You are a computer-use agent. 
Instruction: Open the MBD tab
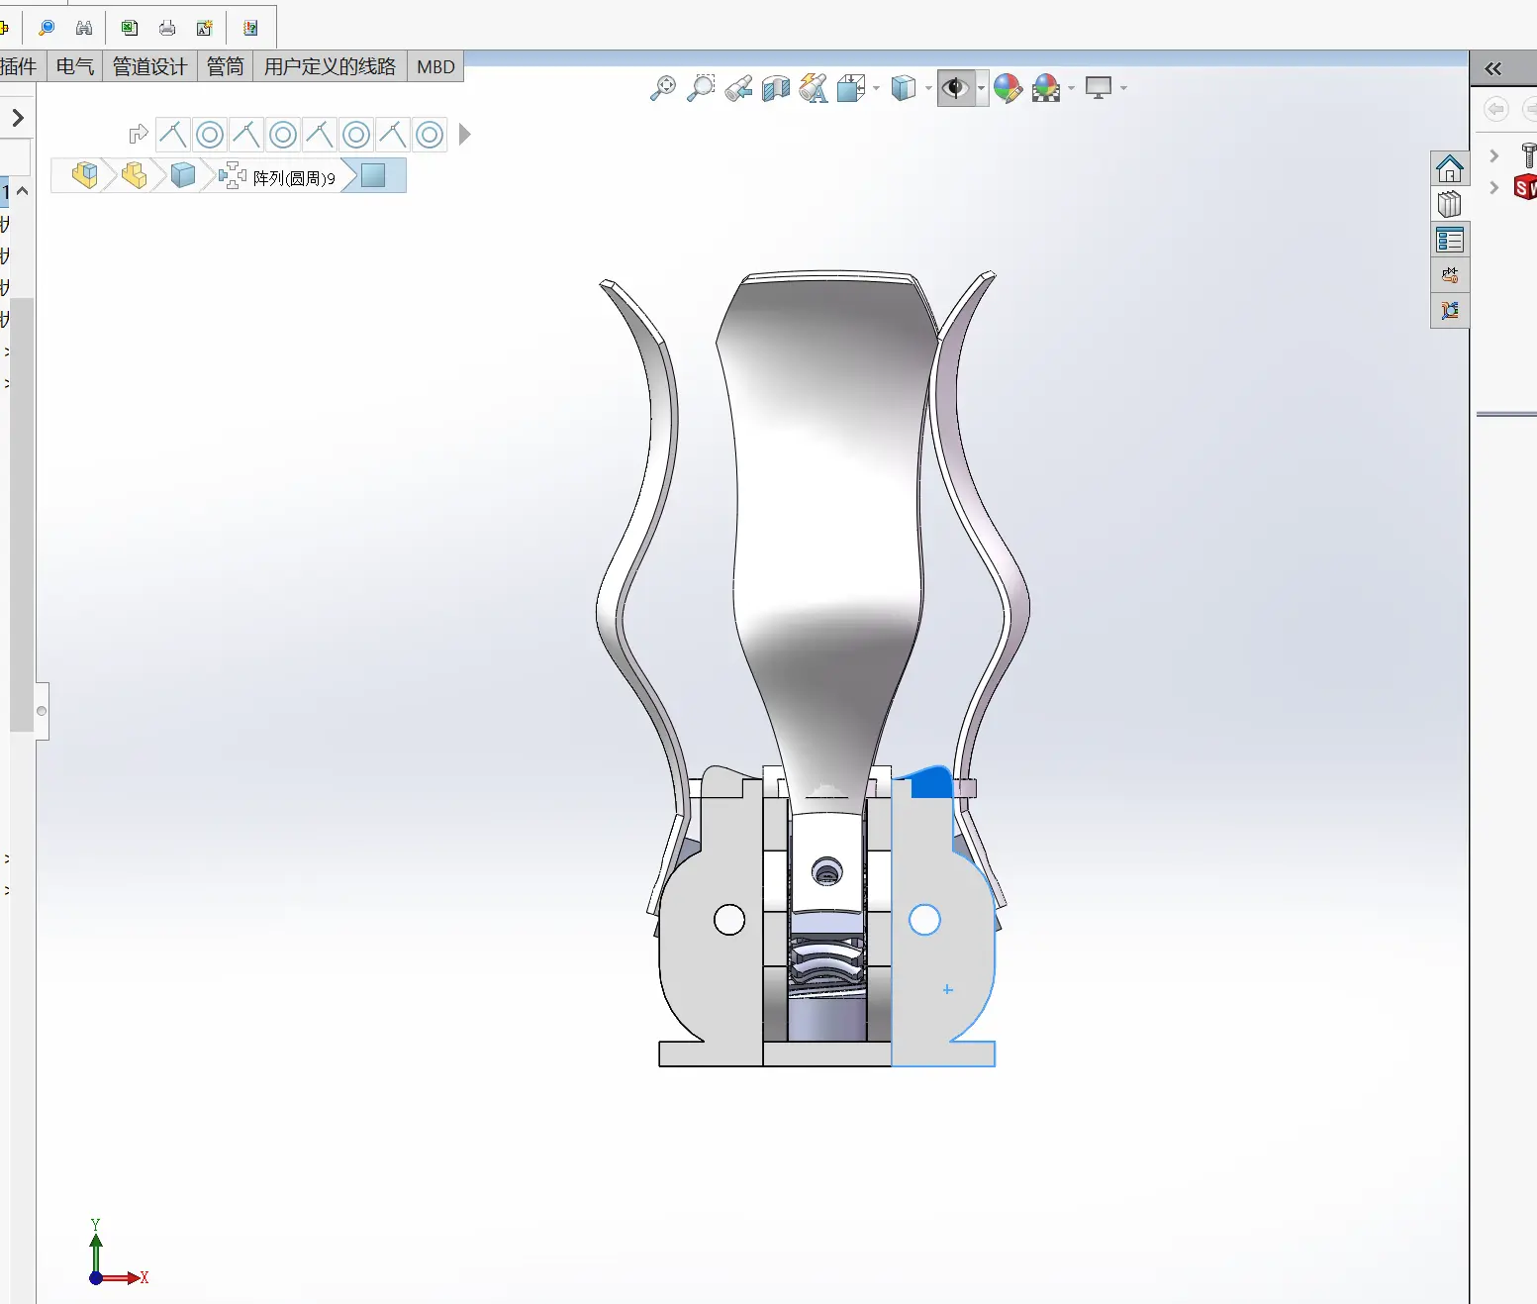click(435, 66)
